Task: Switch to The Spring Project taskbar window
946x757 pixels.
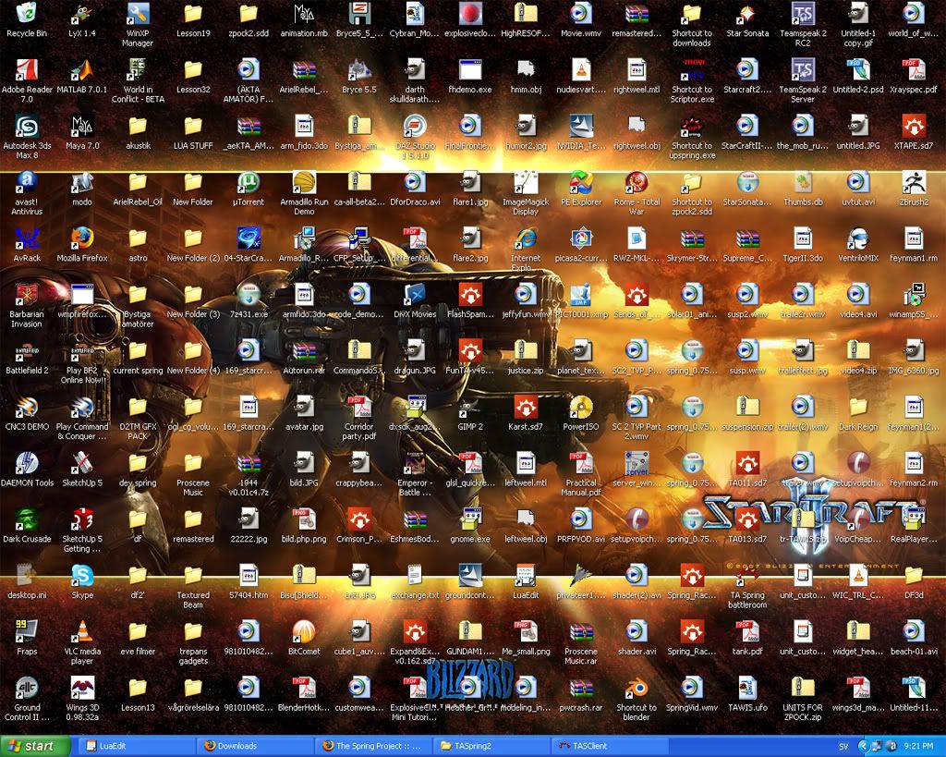Action: 375,746
